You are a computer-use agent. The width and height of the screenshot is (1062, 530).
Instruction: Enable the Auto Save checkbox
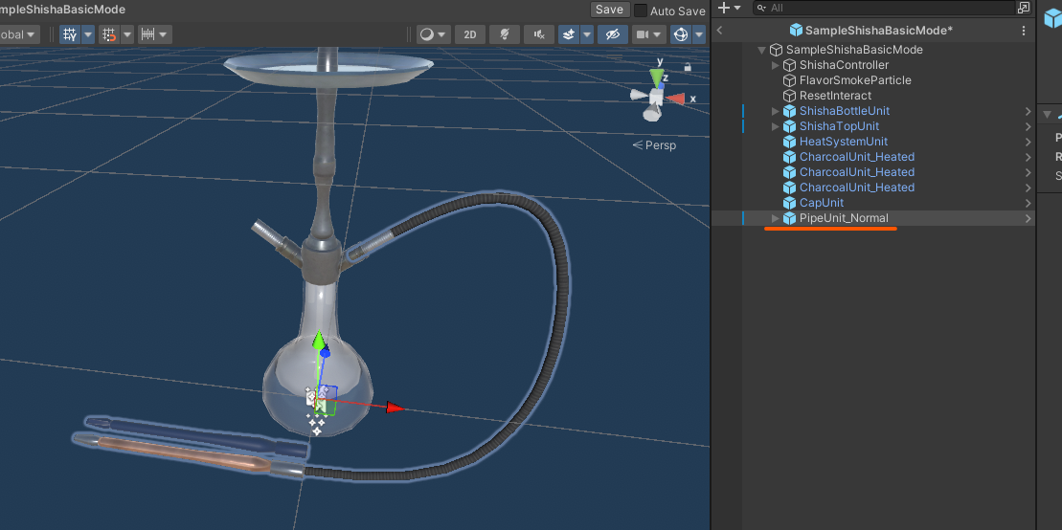[640, 11]
